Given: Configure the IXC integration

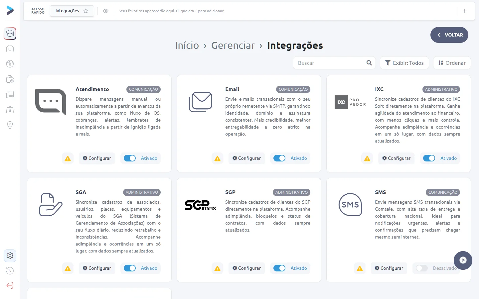Looking at the screenshot, I should [x=396, y=158].
